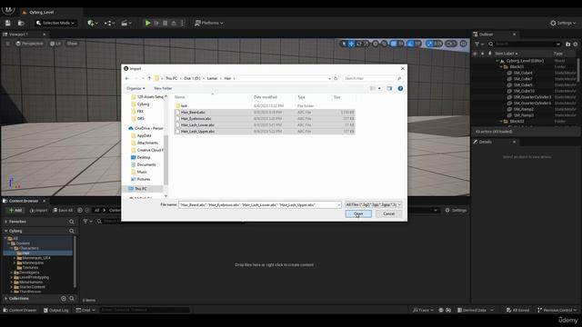Screen dimensions: 582x327
Task: Open the Derived Data menu
Action: point(475,310)
